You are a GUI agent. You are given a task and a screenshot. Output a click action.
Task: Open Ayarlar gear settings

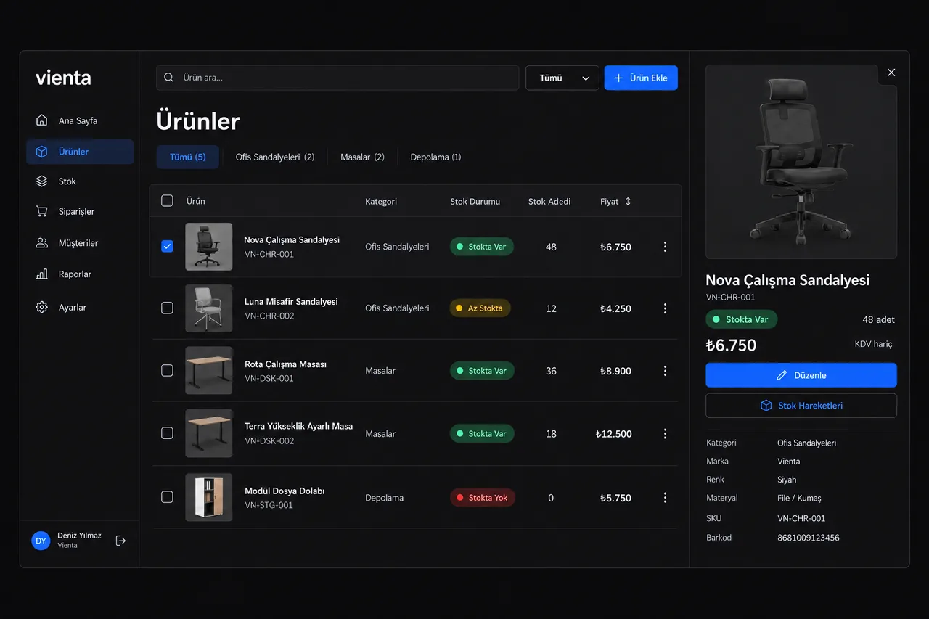(80, 308)
